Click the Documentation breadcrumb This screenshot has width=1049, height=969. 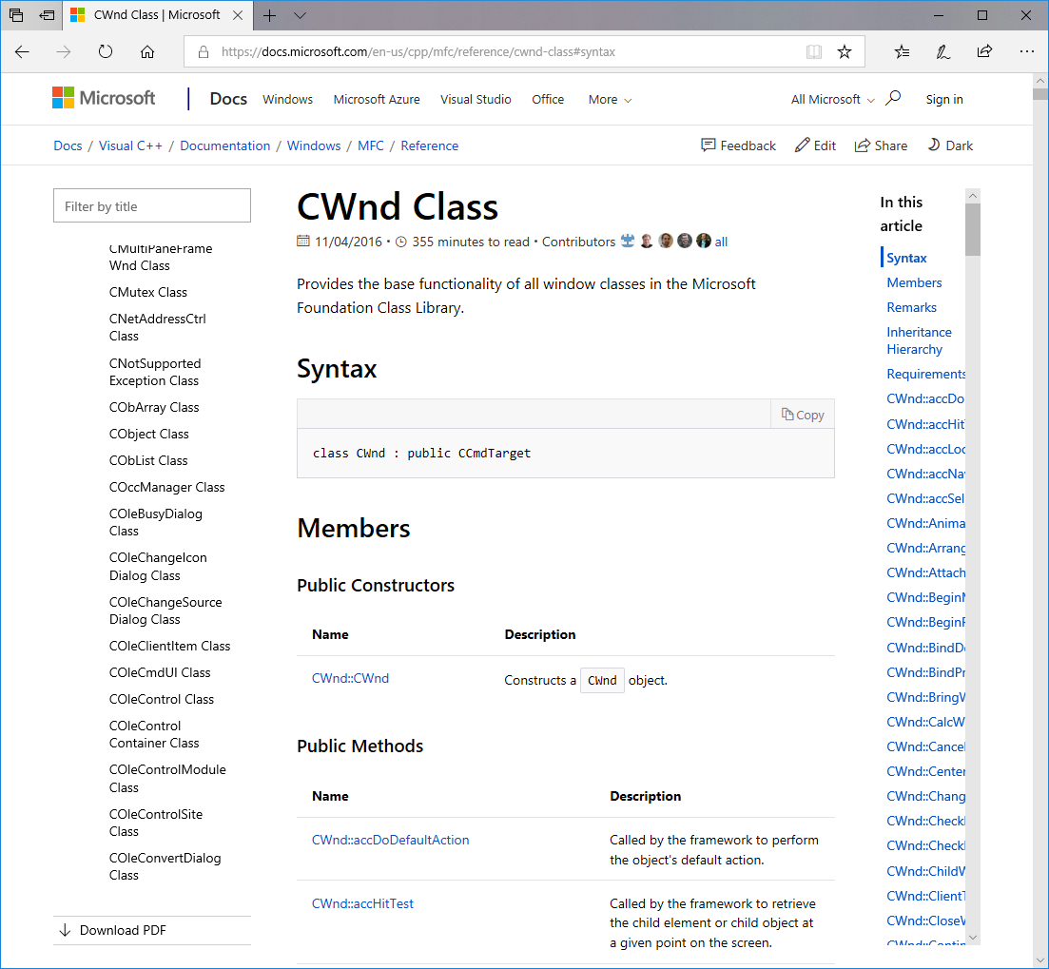tap(224, 145)
